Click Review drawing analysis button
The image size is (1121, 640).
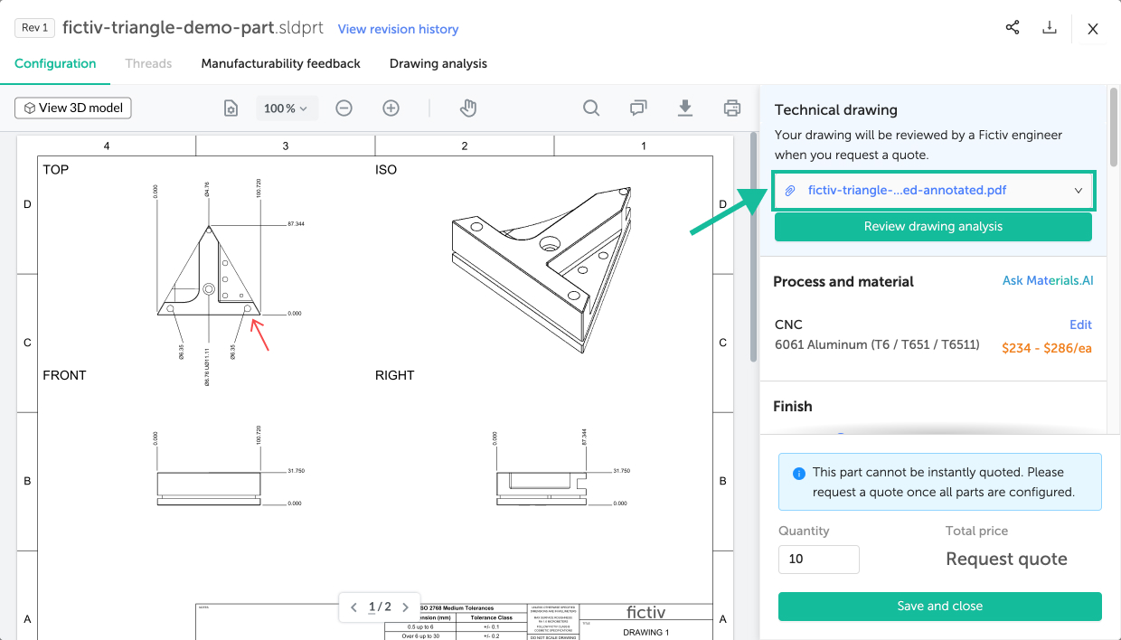[x=933, y=227]
